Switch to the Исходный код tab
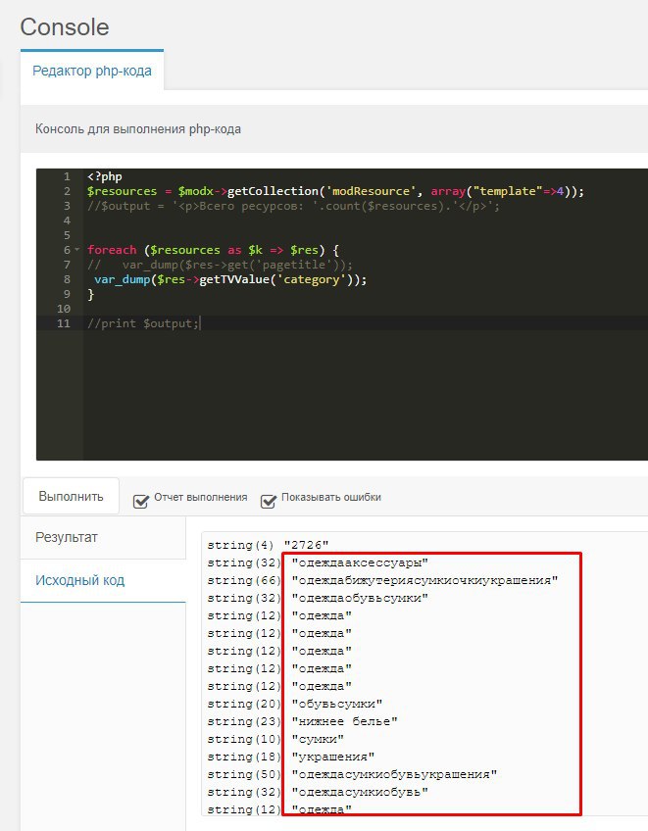Image resolution: width=648 pixels, height=831 pixels. point(103,580)
